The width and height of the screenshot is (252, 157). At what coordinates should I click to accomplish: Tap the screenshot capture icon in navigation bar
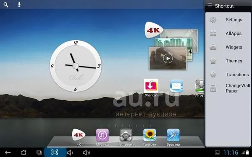(55, 152)
